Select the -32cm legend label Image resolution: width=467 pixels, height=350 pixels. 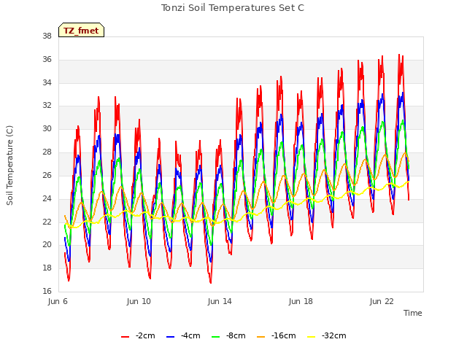(x=334, y=335)
